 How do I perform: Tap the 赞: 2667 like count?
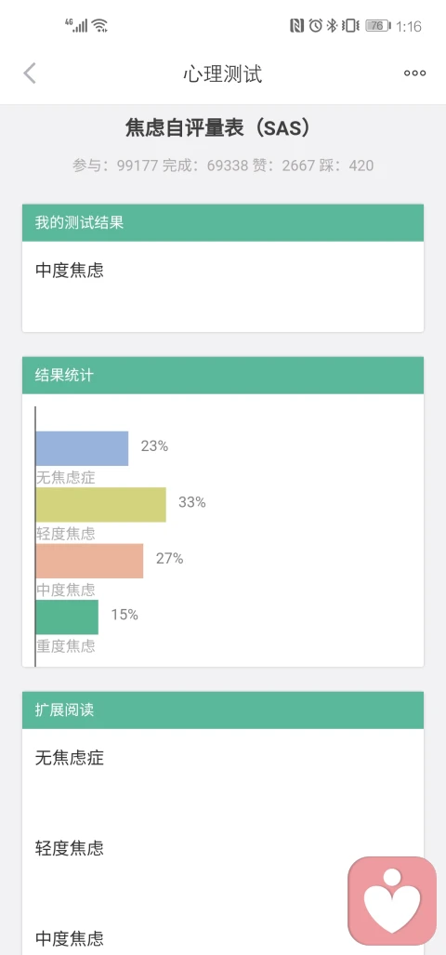283,165
